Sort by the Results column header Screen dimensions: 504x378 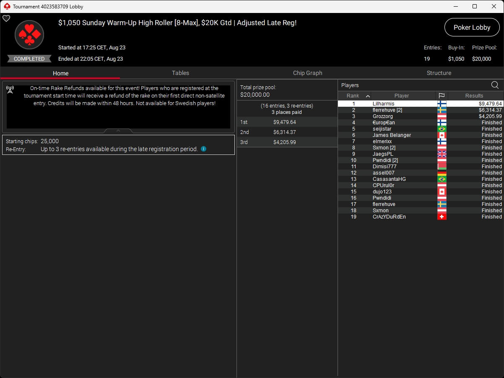click(474, 95)
